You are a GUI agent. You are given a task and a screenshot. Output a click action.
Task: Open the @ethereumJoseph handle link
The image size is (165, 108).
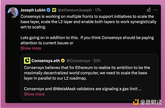coord(75,10)
